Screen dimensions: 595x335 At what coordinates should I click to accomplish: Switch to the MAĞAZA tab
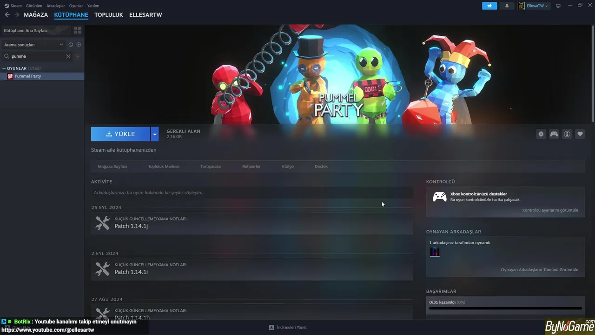[36, 15]
